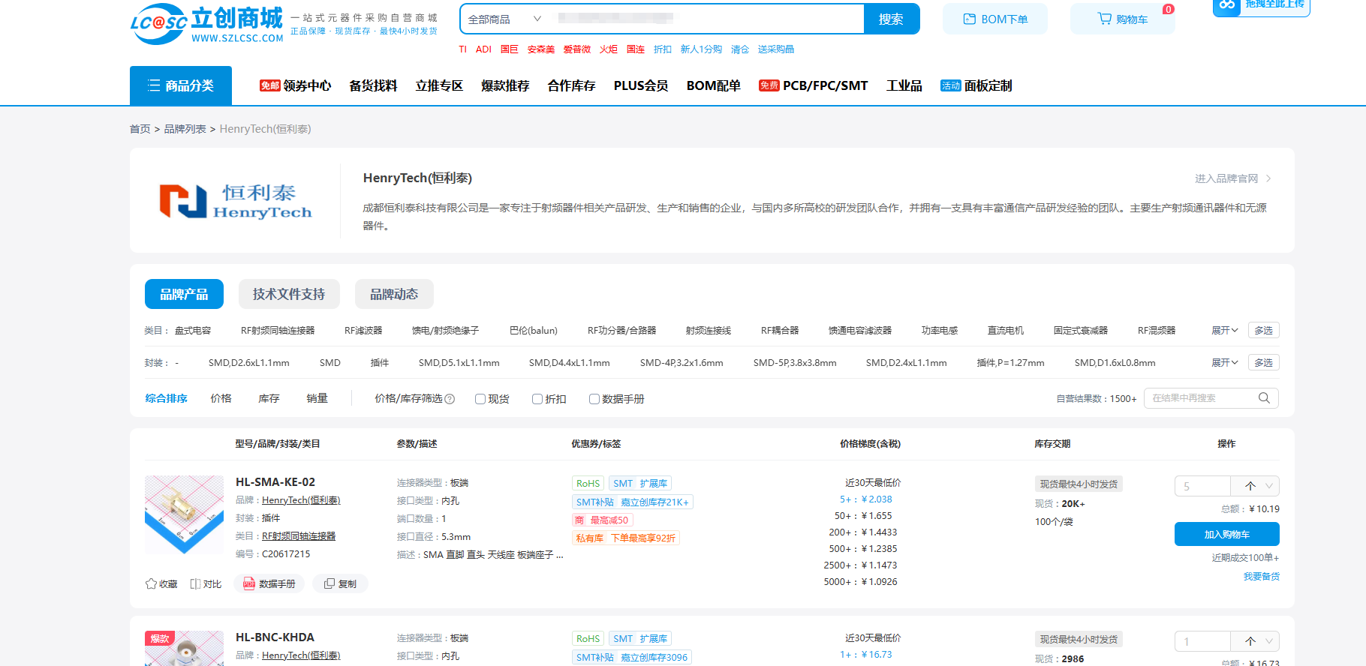
Task: Copy HL-SMA-KE-02 info with copy button
Action: (340, 583)
